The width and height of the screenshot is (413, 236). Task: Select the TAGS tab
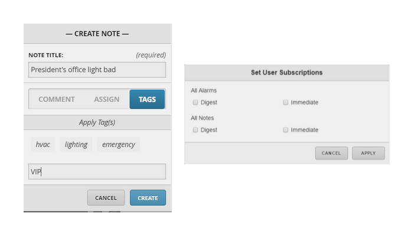[x=147, y=99]
